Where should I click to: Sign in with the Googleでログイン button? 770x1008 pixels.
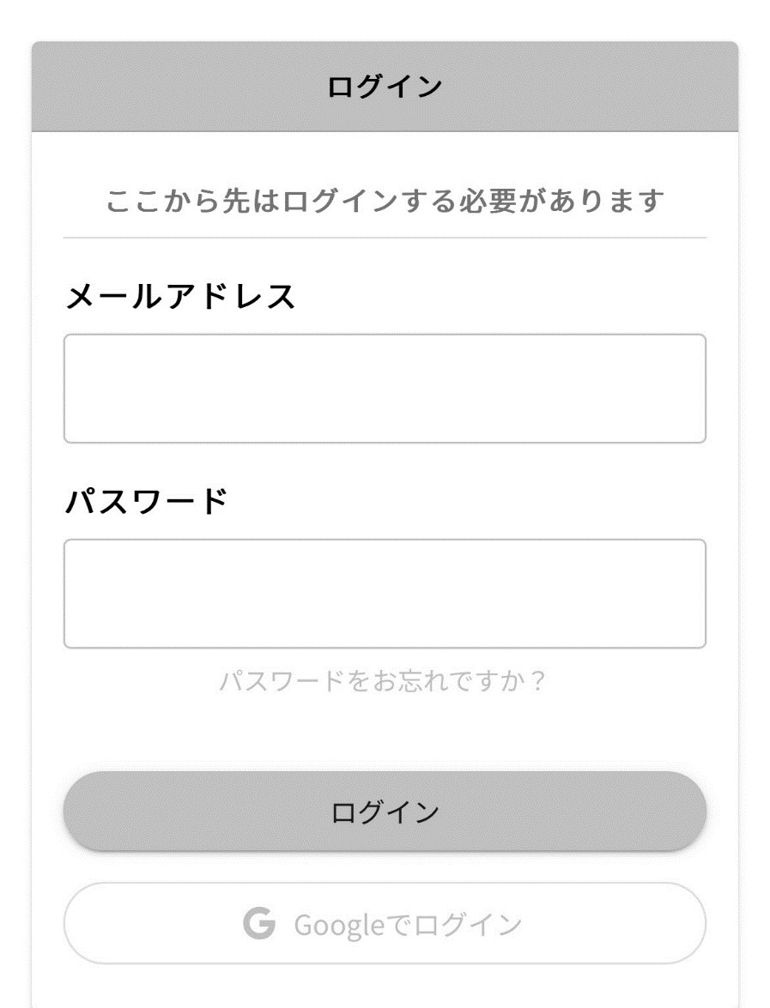[x=385, y=924]
